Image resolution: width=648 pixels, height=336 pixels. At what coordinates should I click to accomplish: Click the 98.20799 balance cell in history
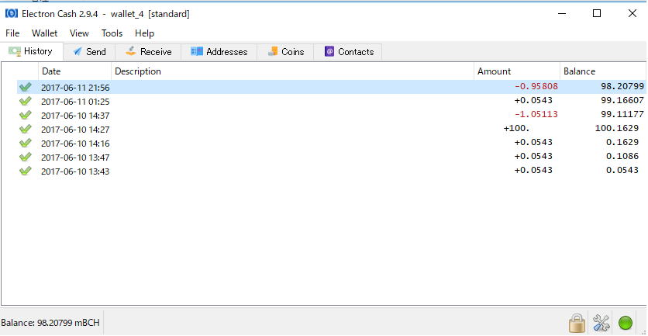coord(622,86)
